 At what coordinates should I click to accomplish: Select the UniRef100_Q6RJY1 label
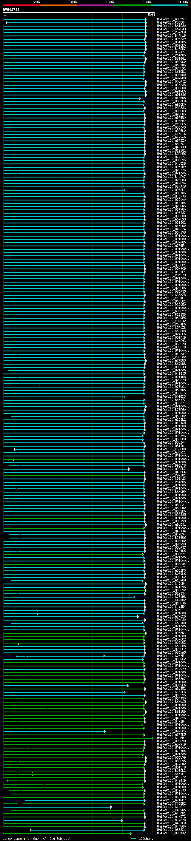click(171, 52)
